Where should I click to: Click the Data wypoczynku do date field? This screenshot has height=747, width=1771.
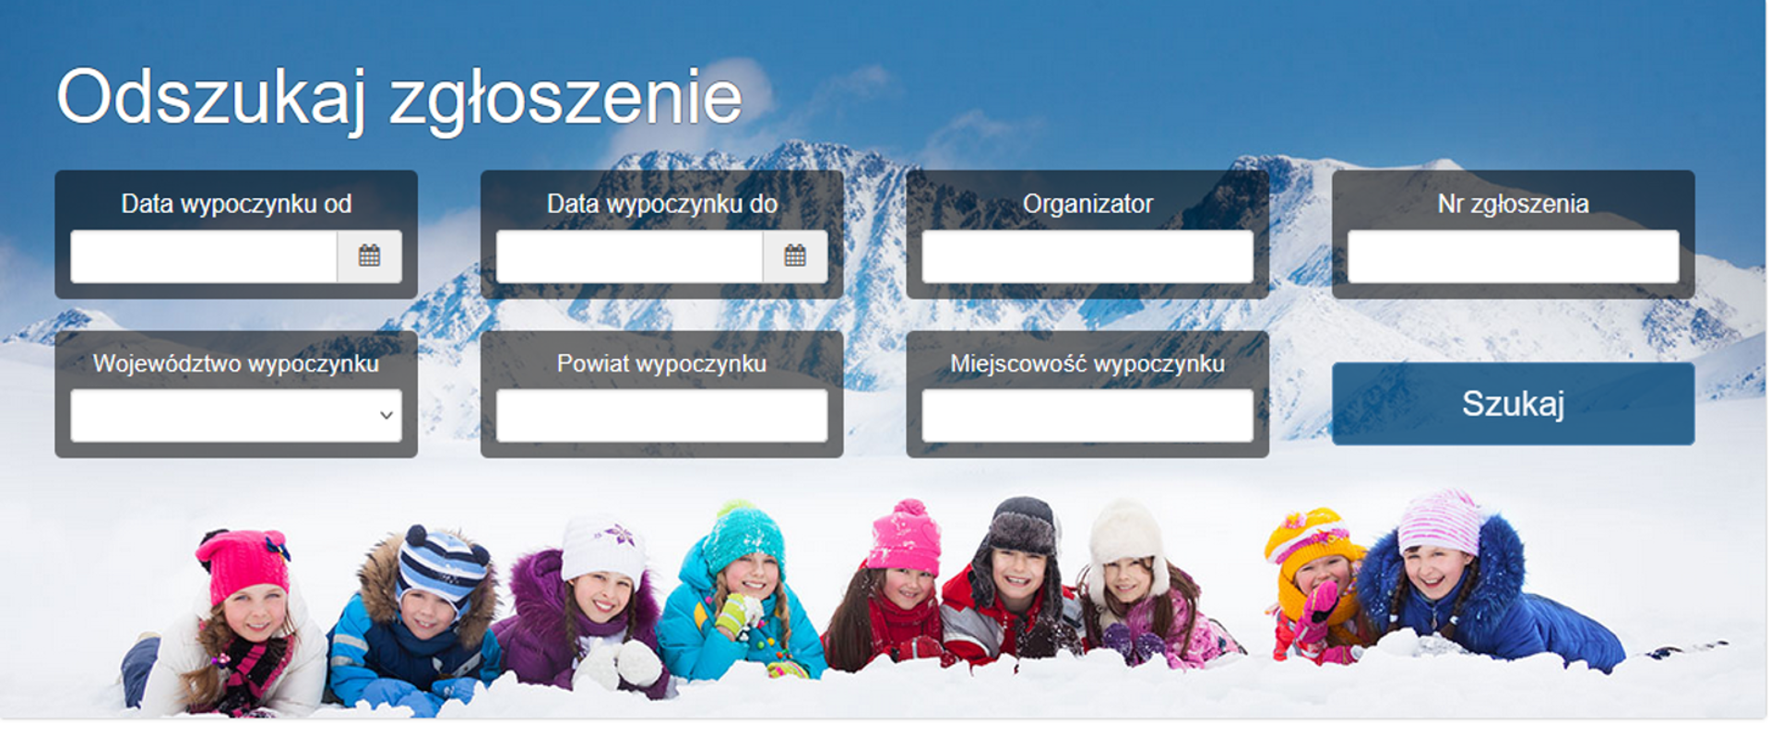click(x=630, y=256)
